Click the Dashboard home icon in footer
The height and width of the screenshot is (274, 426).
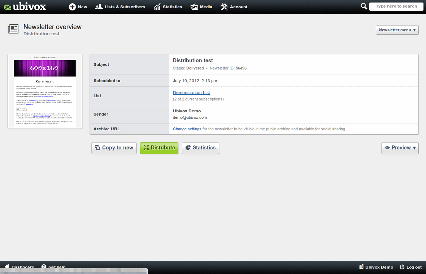tap(7, 267)
